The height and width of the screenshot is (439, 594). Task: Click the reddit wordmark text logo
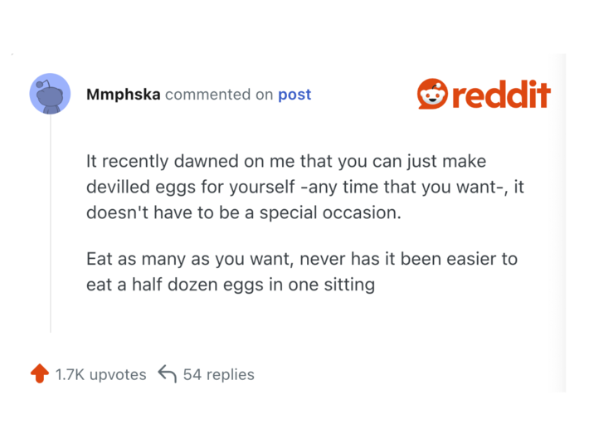[501, 95]
